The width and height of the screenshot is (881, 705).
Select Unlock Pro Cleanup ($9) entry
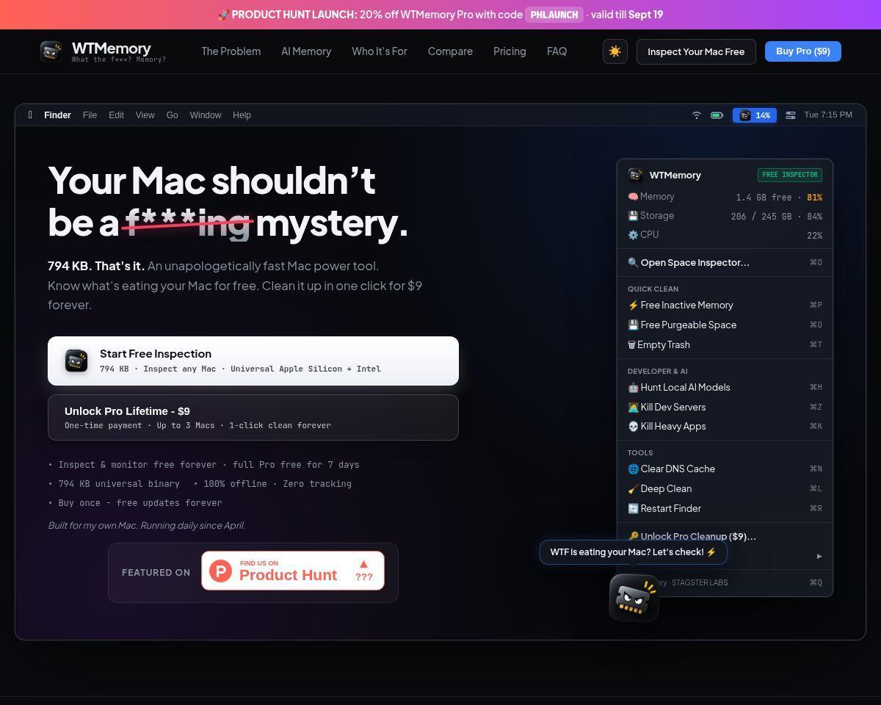pyautogui.click(x=725, y=536)
